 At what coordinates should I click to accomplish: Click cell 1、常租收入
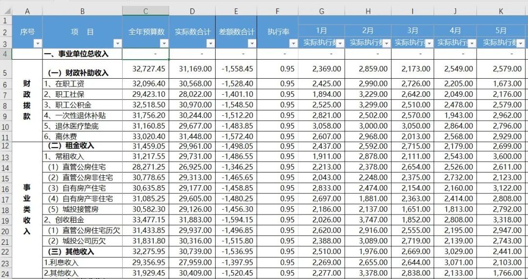point(83,156)
